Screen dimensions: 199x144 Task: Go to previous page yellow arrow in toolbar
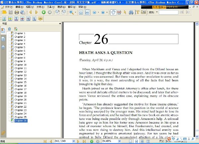[30, 12]
